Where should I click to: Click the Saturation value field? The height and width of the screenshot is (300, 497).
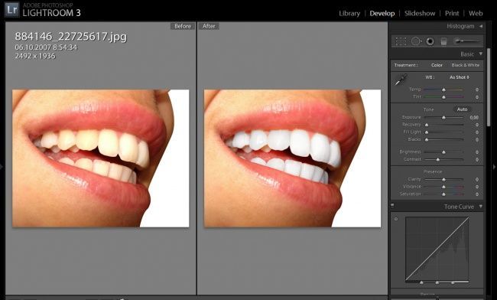[476, 194]
